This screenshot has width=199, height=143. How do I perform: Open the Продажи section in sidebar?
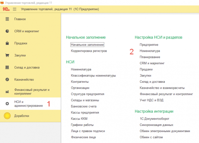(31, 43)
